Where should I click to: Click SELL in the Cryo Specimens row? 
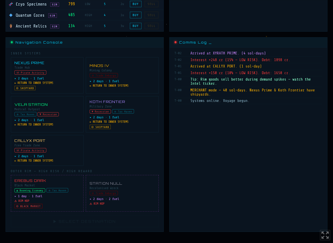152,4
